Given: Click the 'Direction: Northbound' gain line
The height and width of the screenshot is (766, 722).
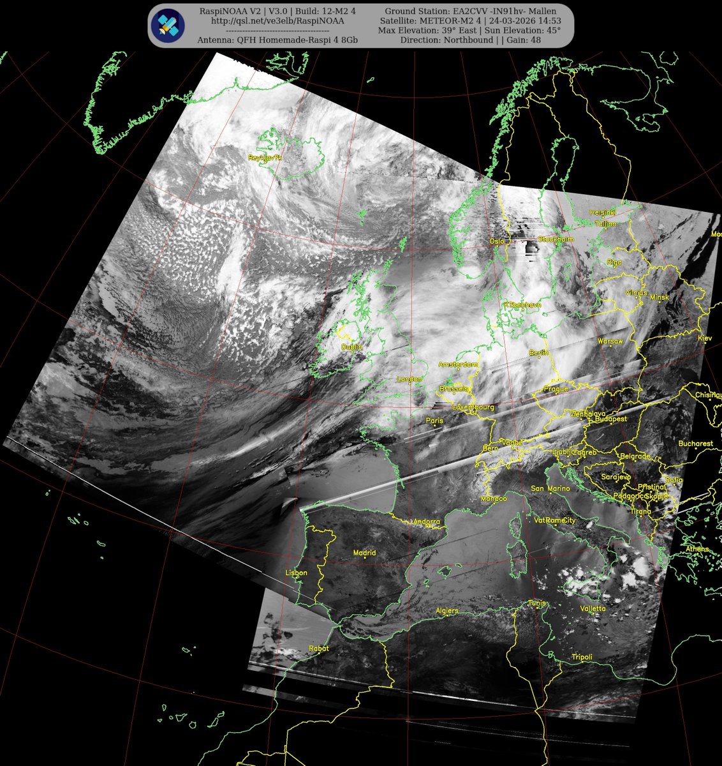Looking at the screenshot, I should click(471, 40).
